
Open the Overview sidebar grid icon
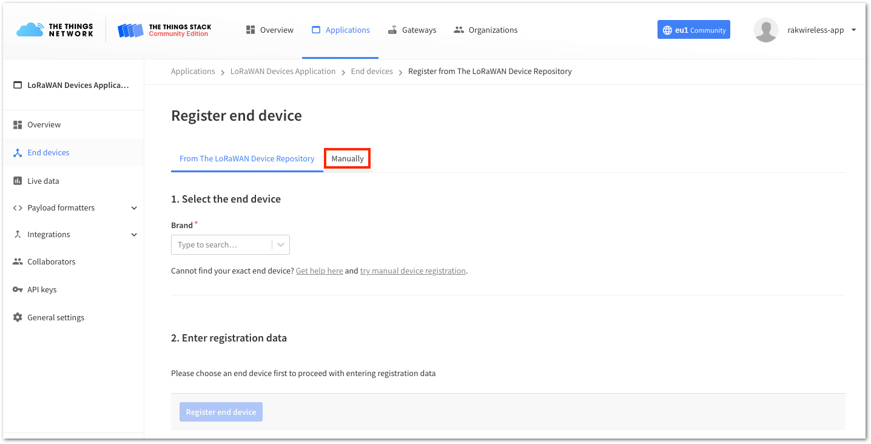[x=18, y=124]
